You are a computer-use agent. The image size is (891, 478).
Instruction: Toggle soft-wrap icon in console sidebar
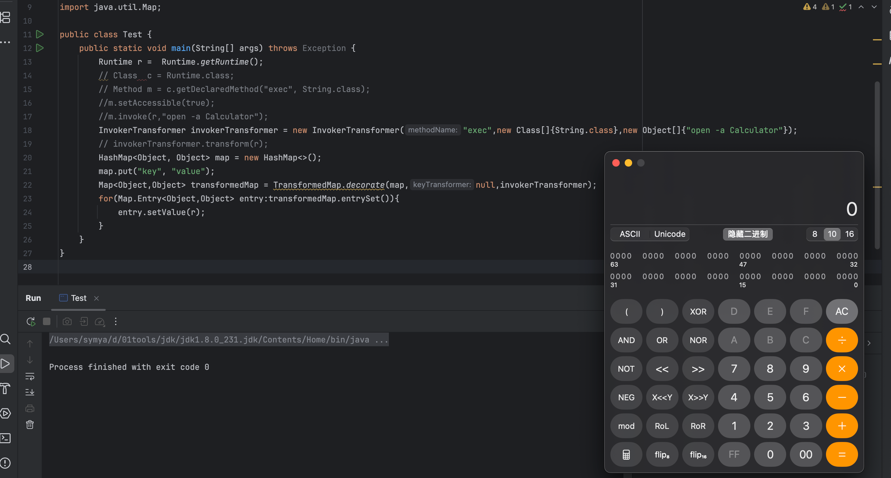pyautogui.click(x=30, y=376)
